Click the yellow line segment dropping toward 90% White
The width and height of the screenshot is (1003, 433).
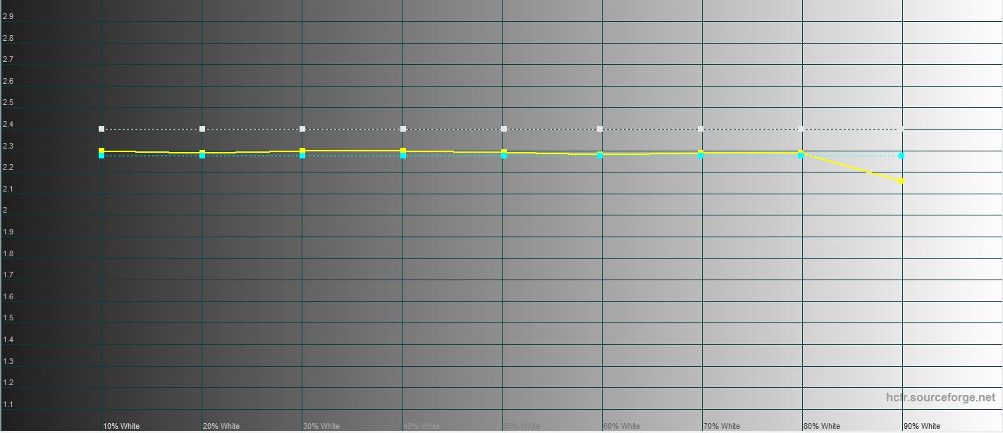pyautogui.click(x=851, y=167)
